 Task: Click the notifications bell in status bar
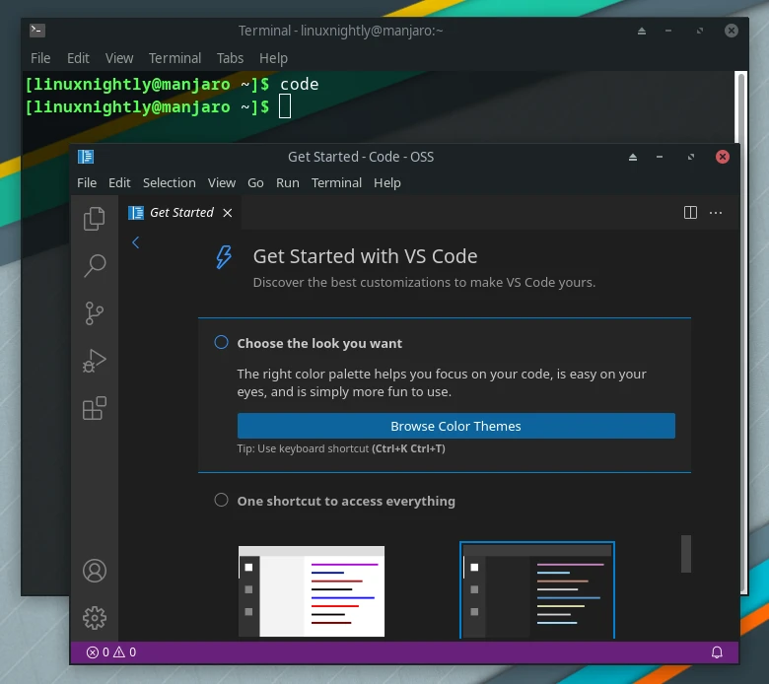coord(717,652)
